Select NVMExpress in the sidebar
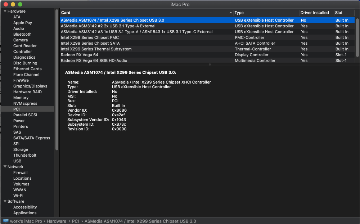This screenshot has width=360, height=224. (25, 103)
